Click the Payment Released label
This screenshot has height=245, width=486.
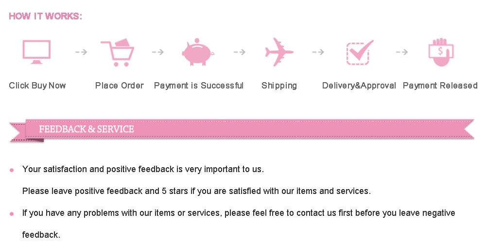(440, 86)
